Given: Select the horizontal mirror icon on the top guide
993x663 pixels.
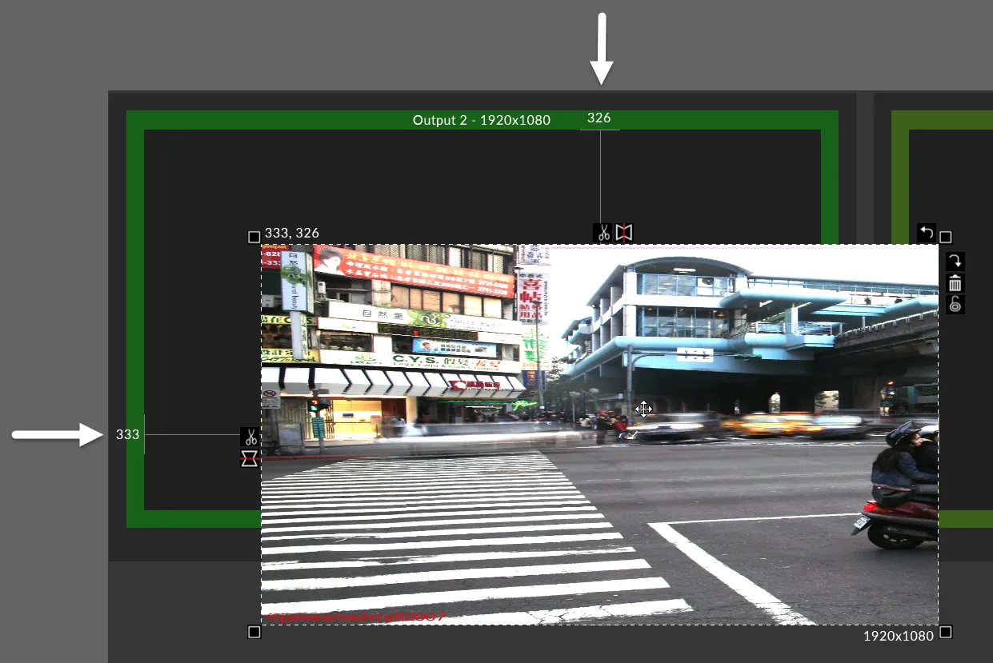Looking at the screenshot, I should [623, 233].
